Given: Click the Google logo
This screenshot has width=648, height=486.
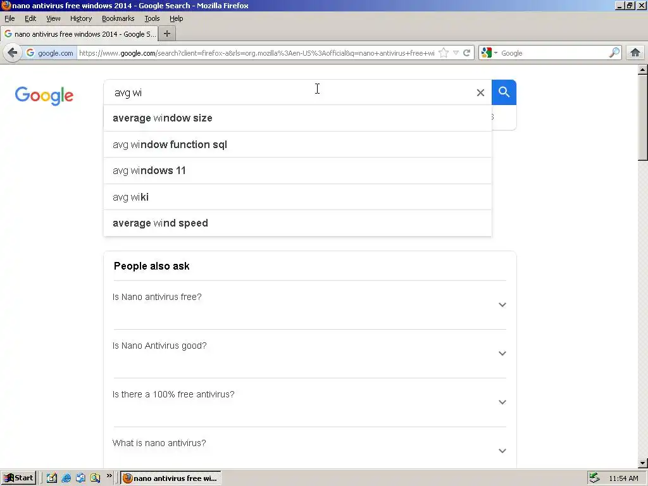Looking at the screenshot, I should click(x=44, y=96).
